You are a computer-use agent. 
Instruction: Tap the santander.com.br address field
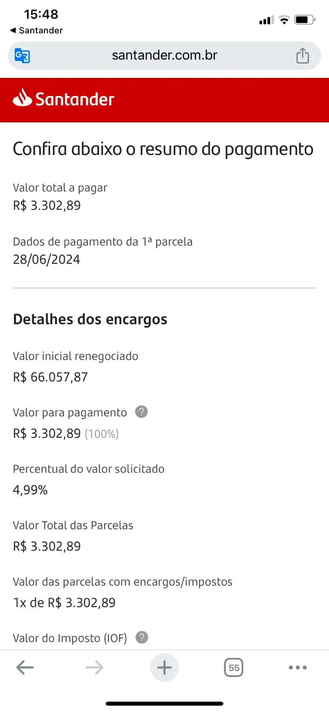[164, 55]
